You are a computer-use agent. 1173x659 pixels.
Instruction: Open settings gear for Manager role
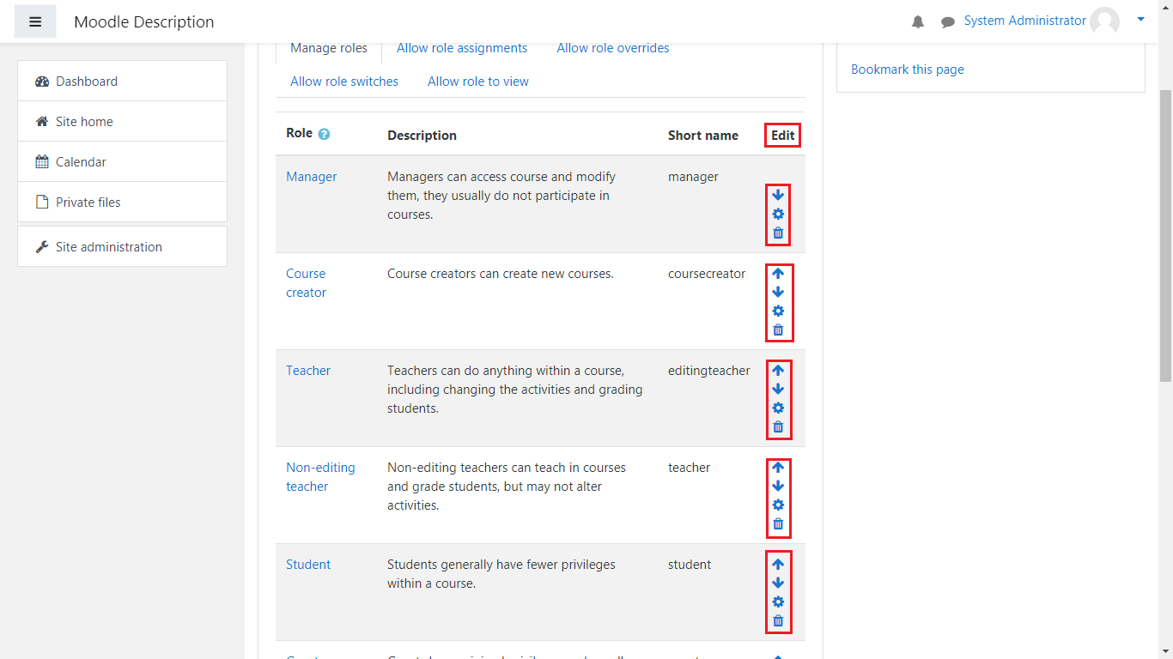778,215
